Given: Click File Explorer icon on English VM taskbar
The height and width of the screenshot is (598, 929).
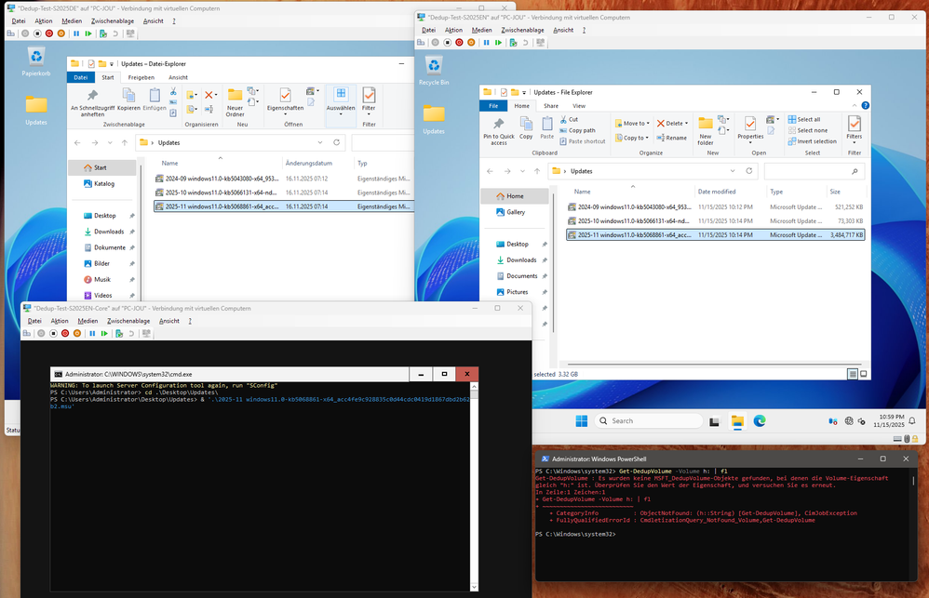Looking at the screenshot, I should [737, 421].
